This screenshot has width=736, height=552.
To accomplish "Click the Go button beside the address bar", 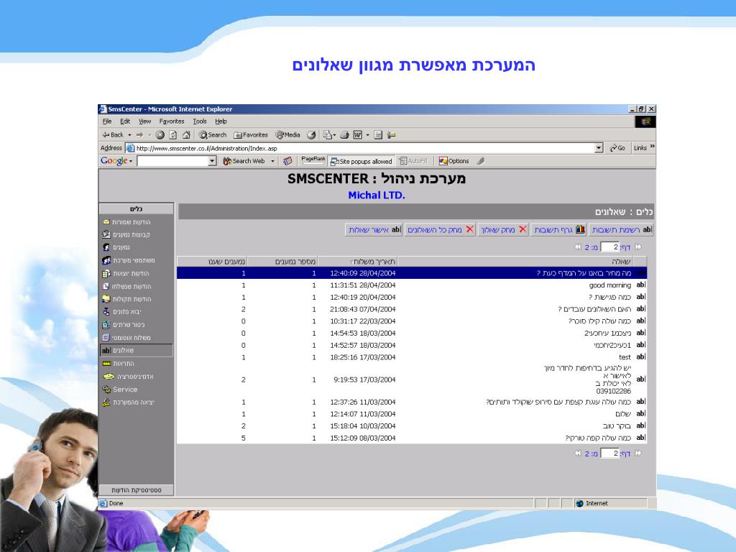I will (617, 148).
